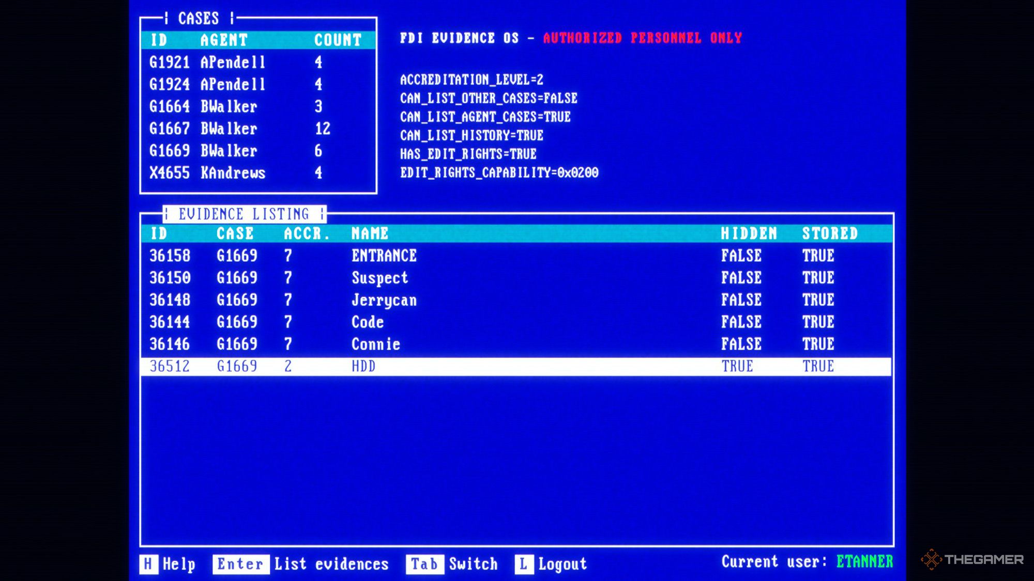The width and height of the screenshot is (1034, 581).
Task: Click Enter to List evidences
Action: click(238, 564)
